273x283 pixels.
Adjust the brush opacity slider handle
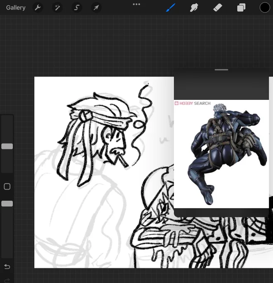click(x=7, y=204)
